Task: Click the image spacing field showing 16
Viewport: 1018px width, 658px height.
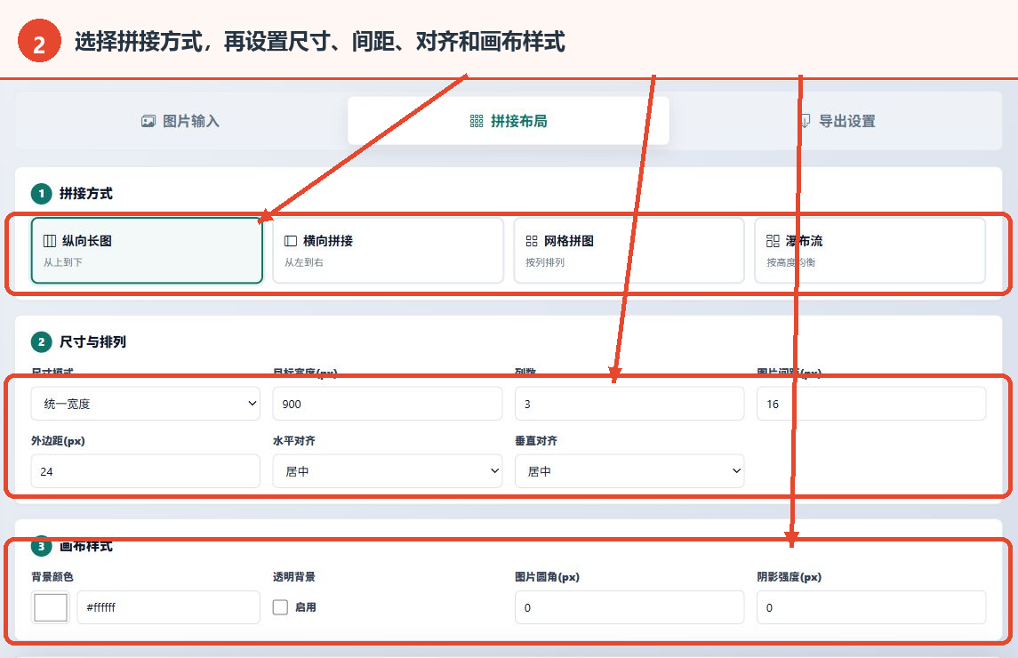Action: (x=871, y=404)
